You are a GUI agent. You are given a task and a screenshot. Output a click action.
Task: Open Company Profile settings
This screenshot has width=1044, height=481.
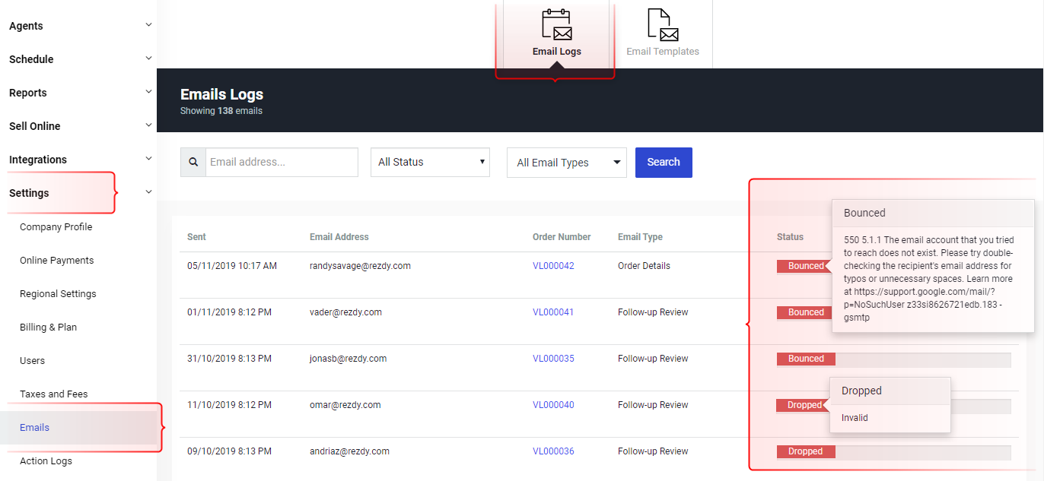(x=56, y=226)
